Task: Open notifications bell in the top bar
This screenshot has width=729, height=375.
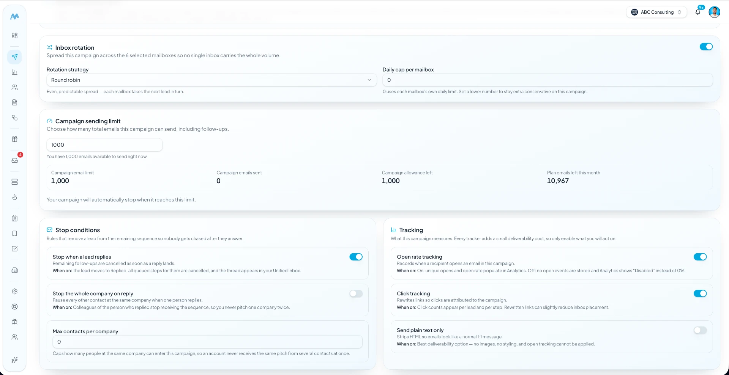Action: [x=698, y=12]
